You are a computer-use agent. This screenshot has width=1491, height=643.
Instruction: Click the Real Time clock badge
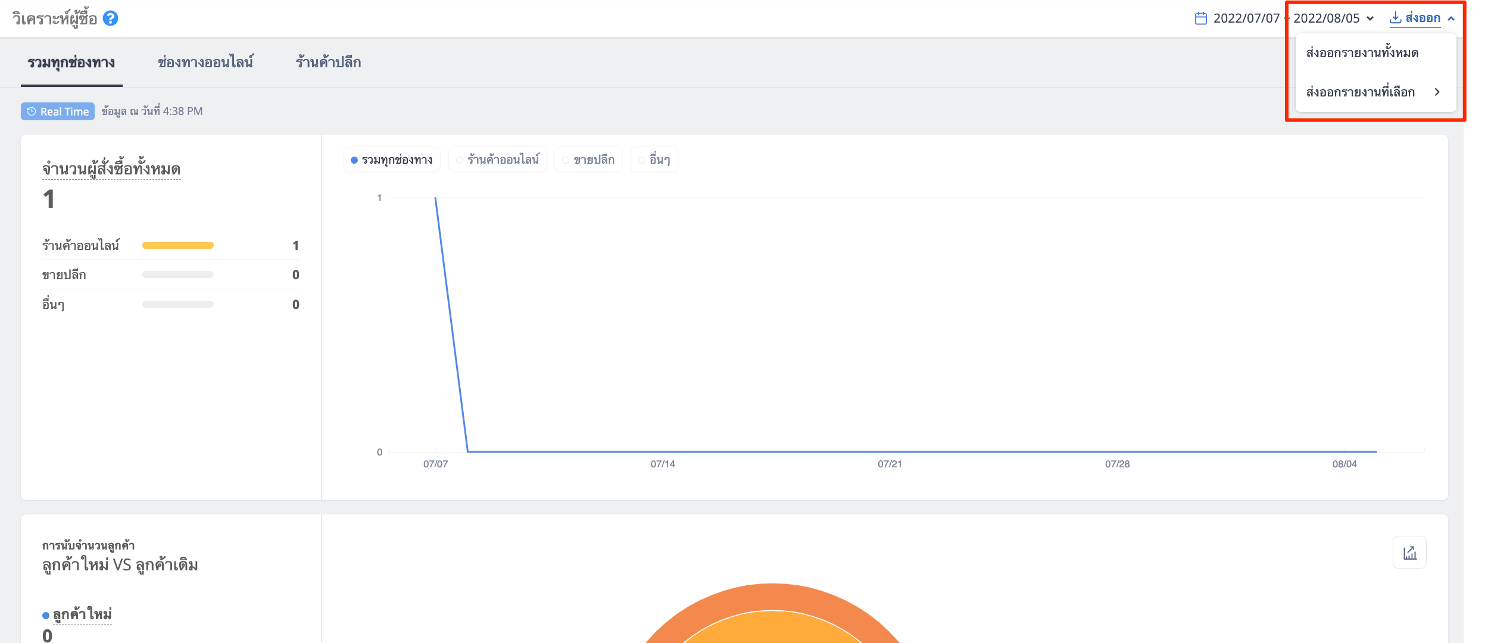(x=58, y=111)
